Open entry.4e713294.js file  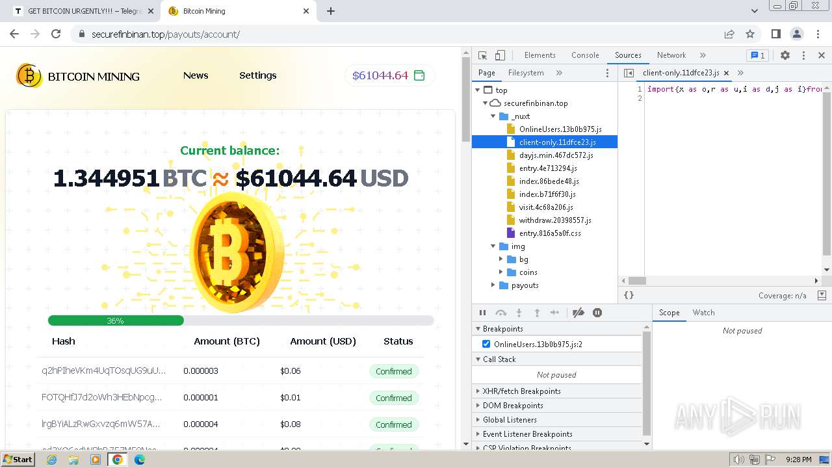click(548, 168)
